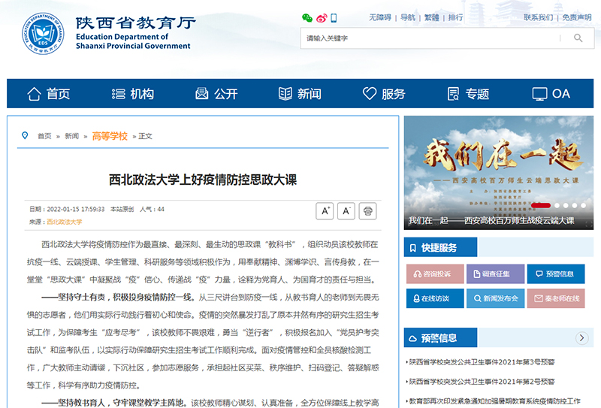Screen dimensions: 601x408
Task: Print the article using printer icon
Action: point(367,211)
